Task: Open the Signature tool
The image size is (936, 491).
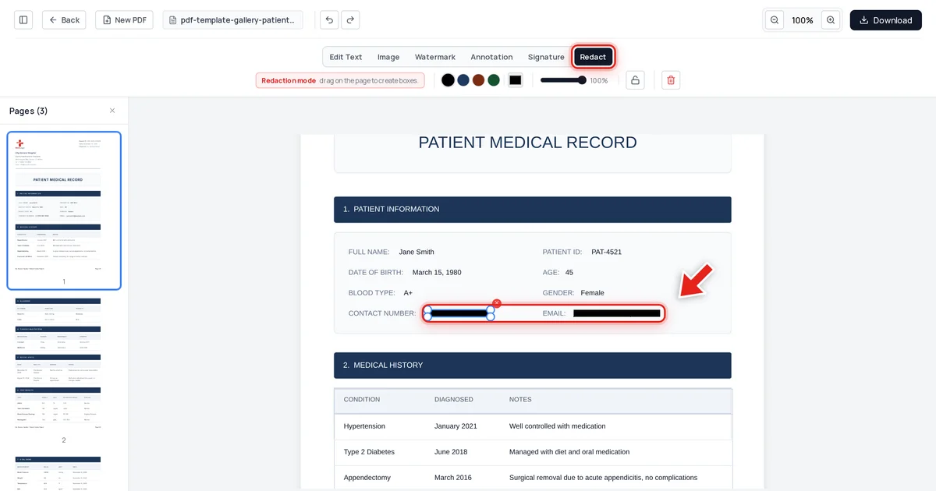Action: pyautogui.click(x=546, y=57)
